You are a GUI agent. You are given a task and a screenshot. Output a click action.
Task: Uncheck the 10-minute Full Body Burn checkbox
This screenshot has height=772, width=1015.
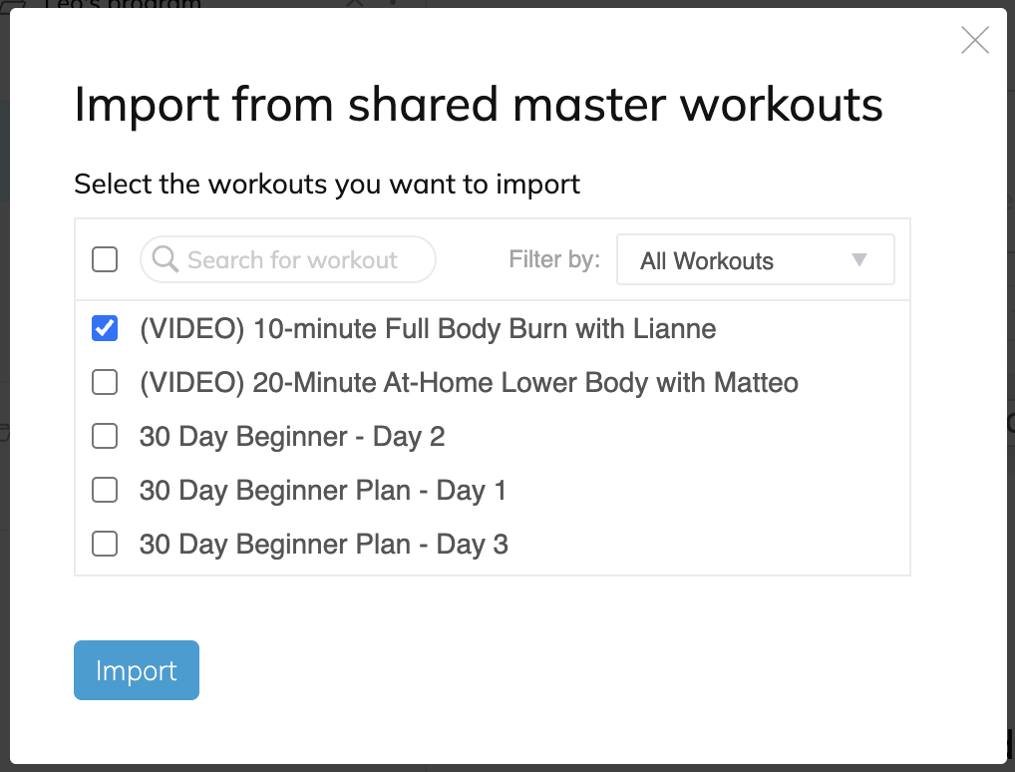click(x=105, y=328)
